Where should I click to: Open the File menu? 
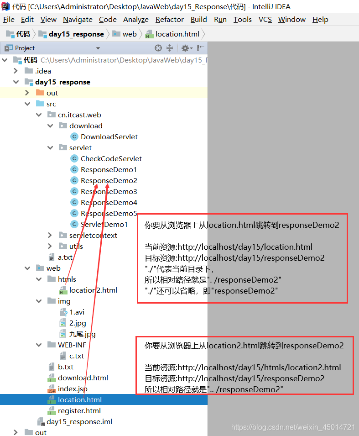coord(9,20)
